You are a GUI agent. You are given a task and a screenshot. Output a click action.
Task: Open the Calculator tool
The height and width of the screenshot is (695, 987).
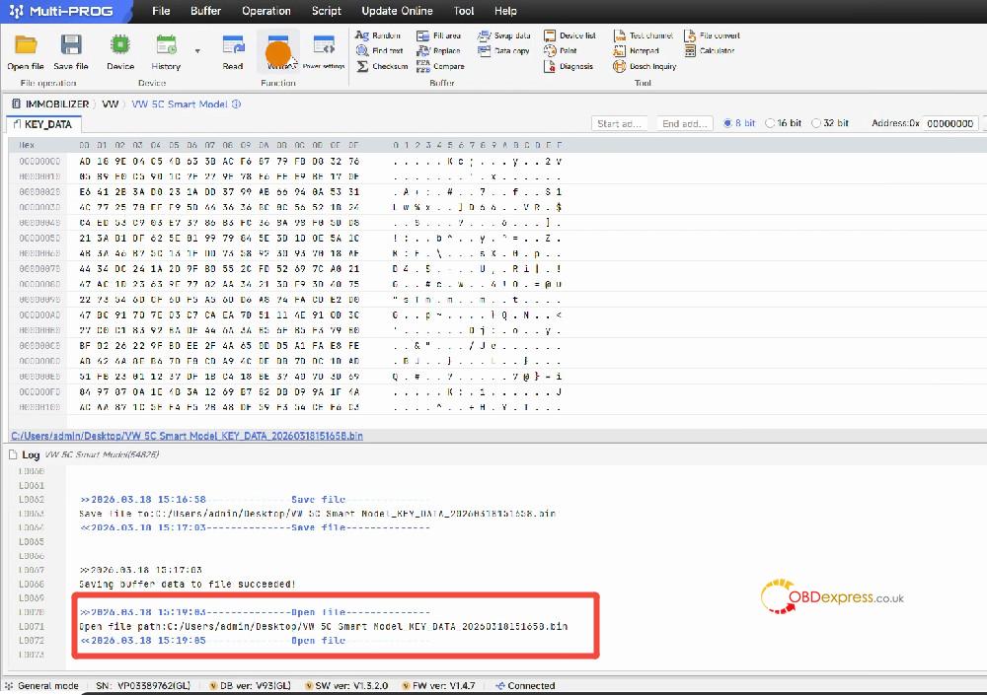tap(710, 50)
